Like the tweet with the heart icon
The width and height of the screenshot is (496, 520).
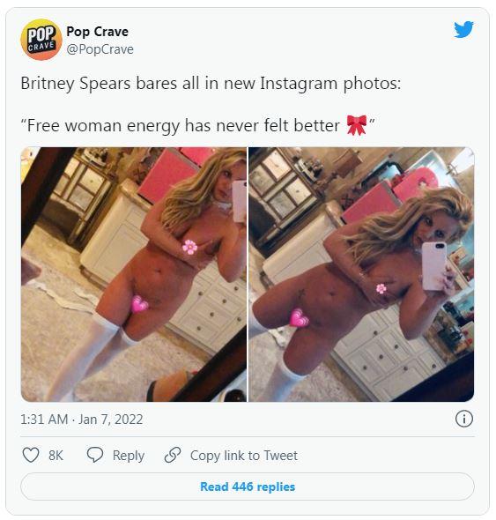coord(31,455)
